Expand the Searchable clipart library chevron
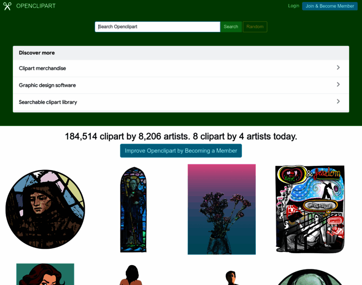 click(338, 101)
